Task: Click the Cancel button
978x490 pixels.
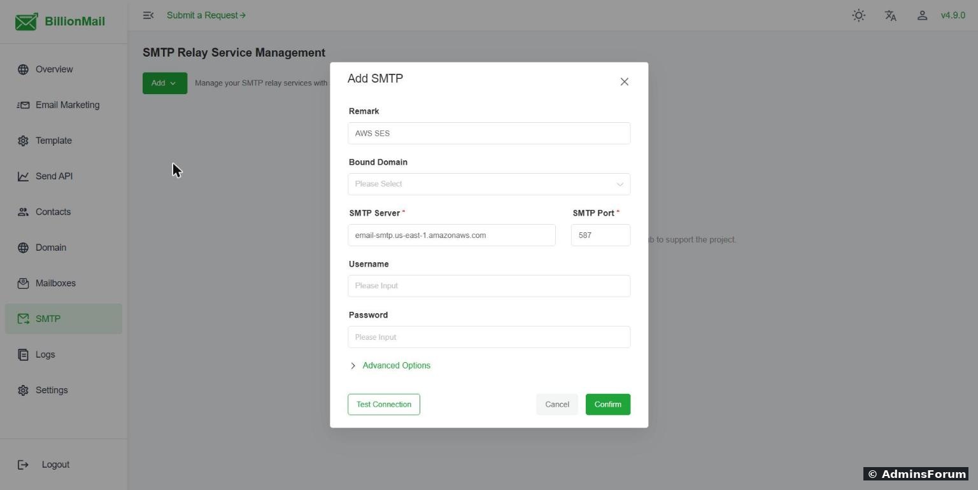Action: (x=557, y=405)
